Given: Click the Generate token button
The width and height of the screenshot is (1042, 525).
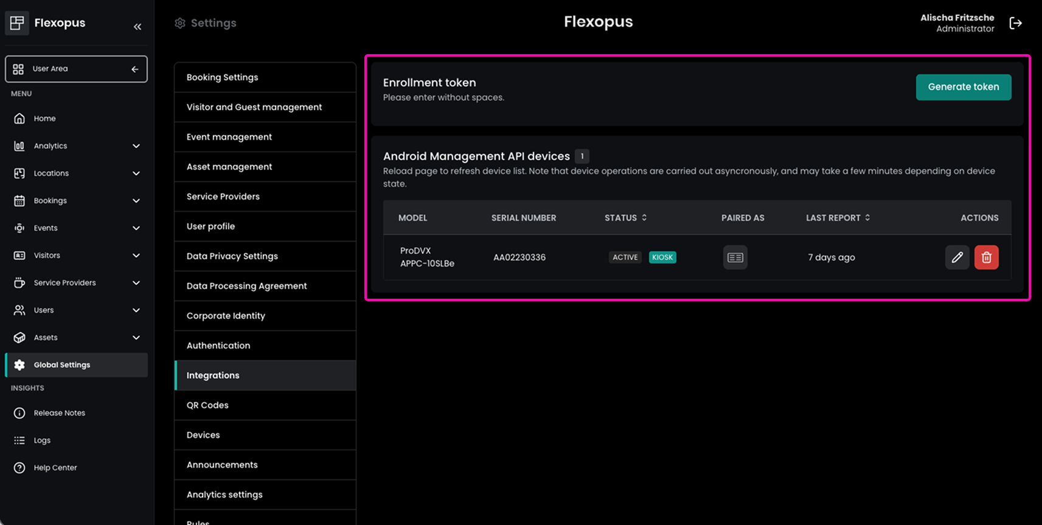Looking at the screenshot, I should [963, 87].
